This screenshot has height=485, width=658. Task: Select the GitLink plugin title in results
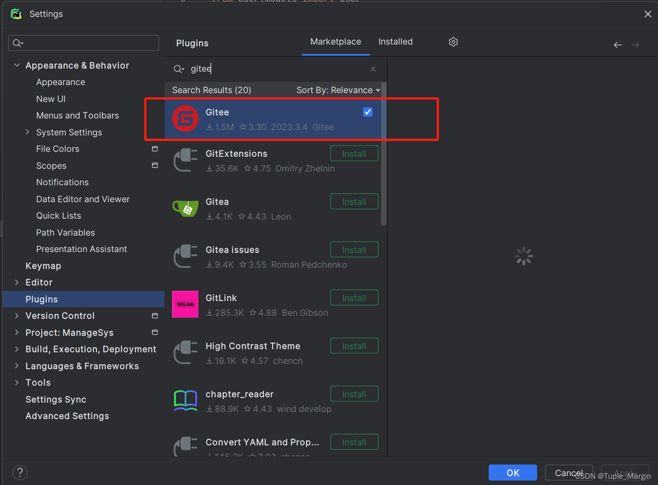[x=221, y=298]
